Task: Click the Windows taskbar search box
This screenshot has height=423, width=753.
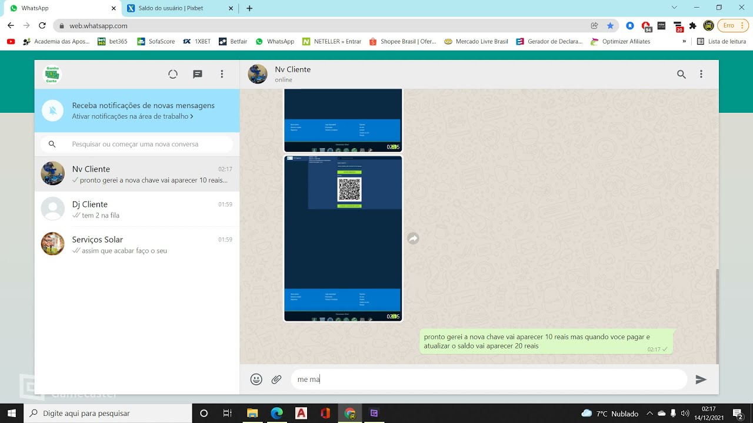Action: [x=108, y=414]
